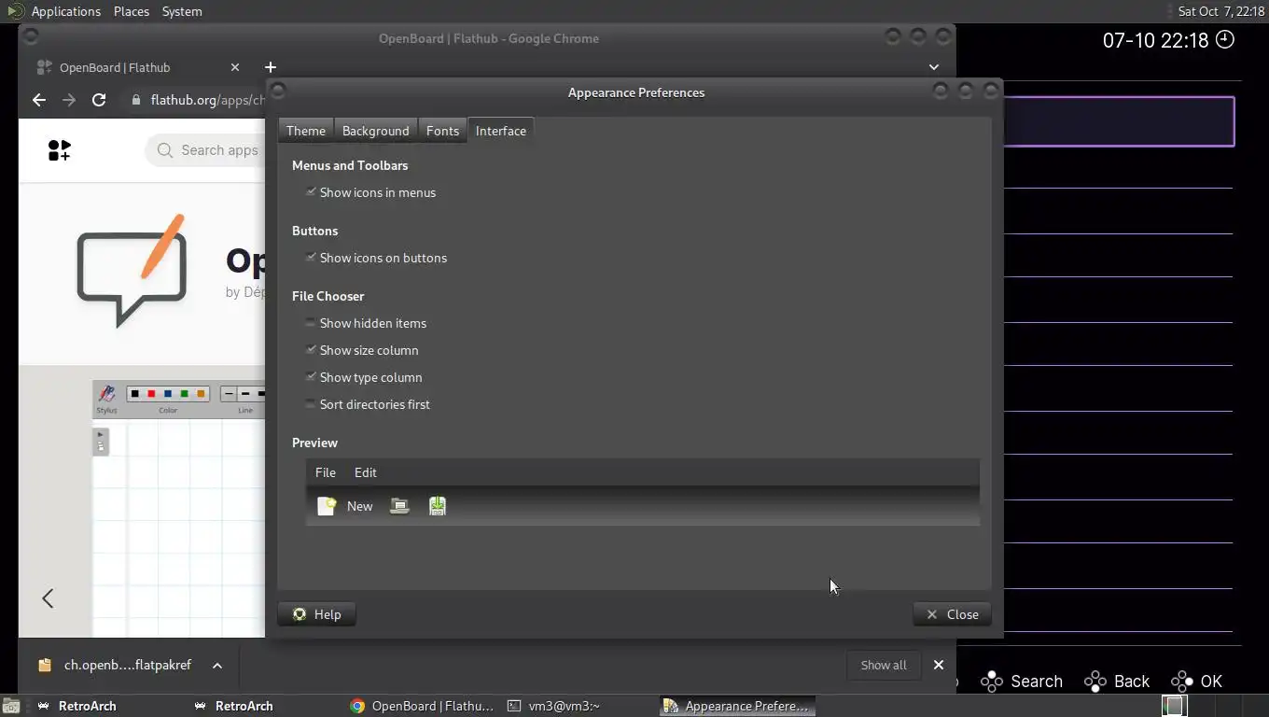The image size is (1269, 717).
Task: Close the Chrome downloads bar
Action: pos(939,665)
